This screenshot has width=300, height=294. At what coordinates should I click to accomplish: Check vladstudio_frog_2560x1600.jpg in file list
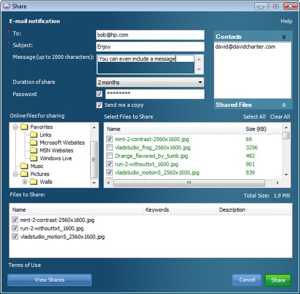coord(109,148)
